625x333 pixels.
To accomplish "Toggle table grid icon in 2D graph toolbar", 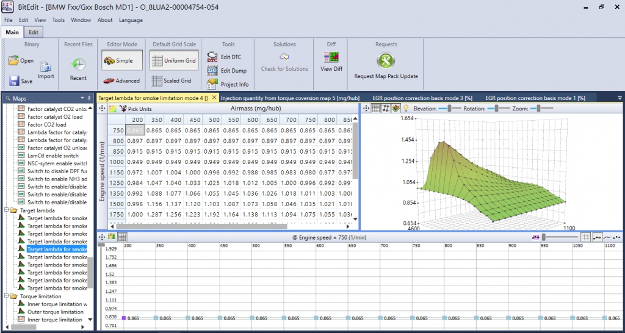I will click(122, 237).
